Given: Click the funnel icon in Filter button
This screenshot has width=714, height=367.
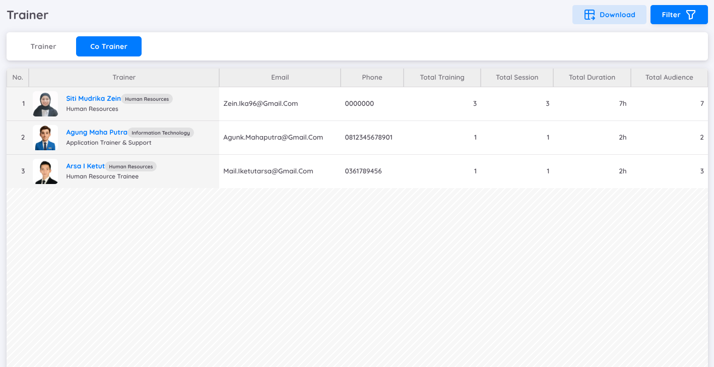Looking at the screenshot, I should click(691, 15).
